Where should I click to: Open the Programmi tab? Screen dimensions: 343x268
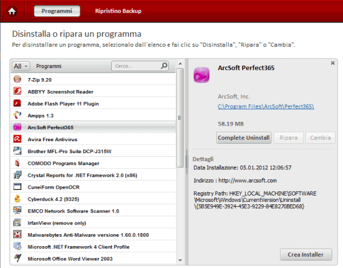point(57,11)
